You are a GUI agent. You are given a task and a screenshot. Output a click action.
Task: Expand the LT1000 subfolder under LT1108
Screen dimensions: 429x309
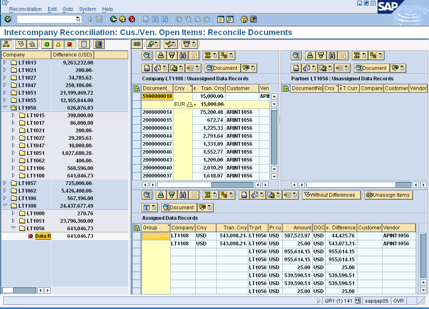13,213
